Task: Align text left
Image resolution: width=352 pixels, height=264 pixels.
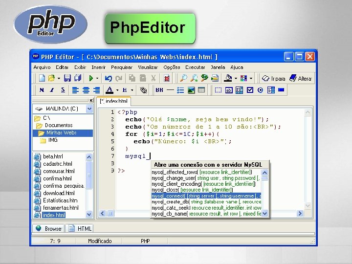Action: (75, 90)
